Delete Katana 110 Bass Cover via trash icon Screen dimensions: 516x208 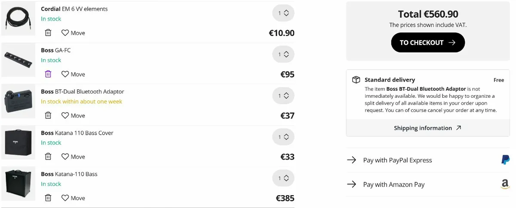pyautogui.click(x=48, y=157)
